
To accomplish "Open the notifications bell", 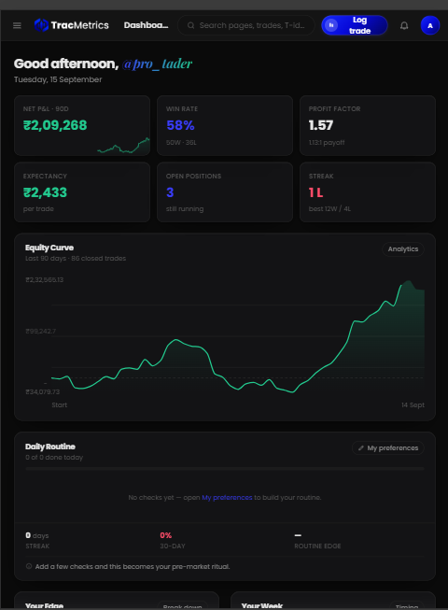I will [x=404, y=25].
